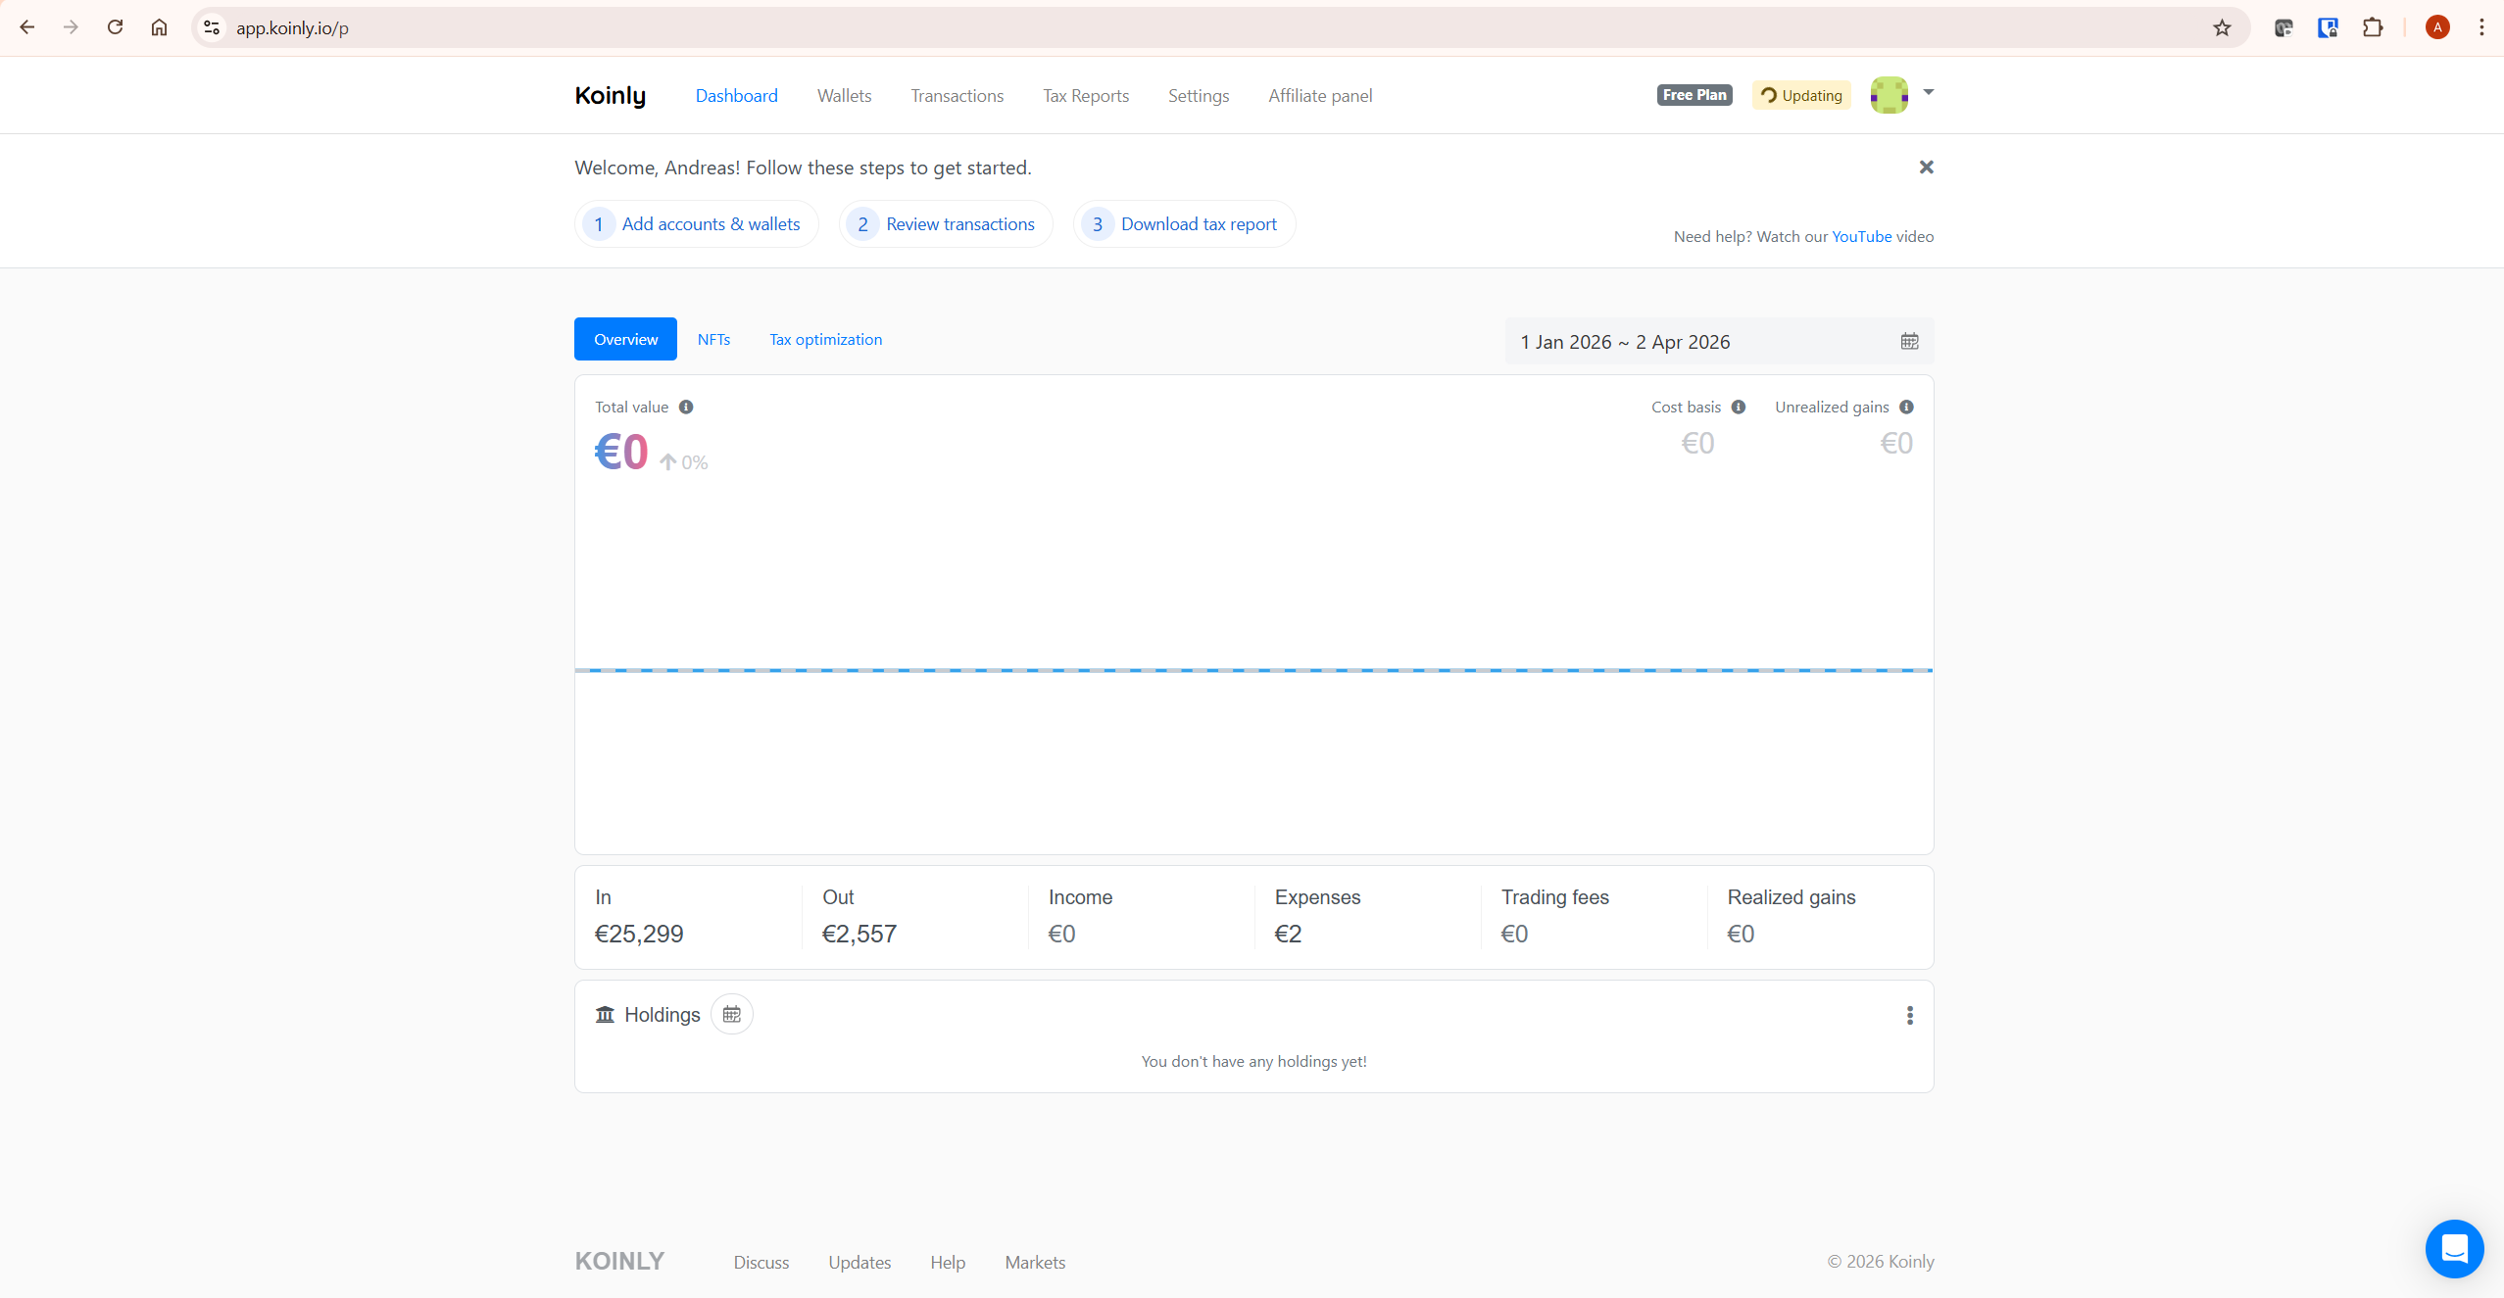Open the date range calendar picker
Viewport: 2504px width, 1298px height.
coord(1908,341)
